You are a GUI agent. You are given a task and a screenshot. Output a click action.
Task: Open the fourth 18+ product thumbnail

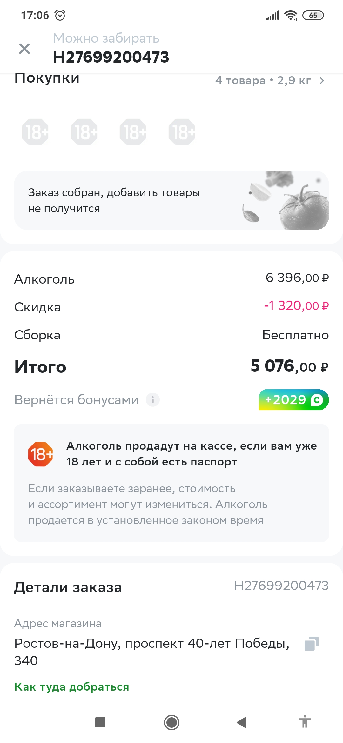click(182, 132)
